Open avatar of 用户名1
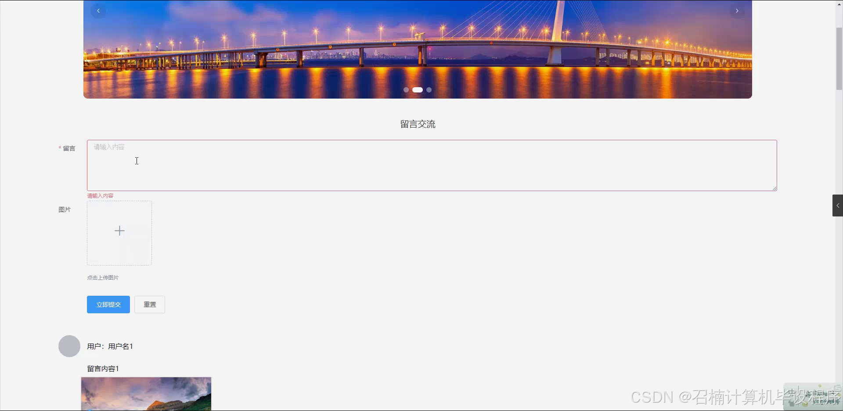The width and height of the screenshot is (843, 411). click(x=69, y=346)
